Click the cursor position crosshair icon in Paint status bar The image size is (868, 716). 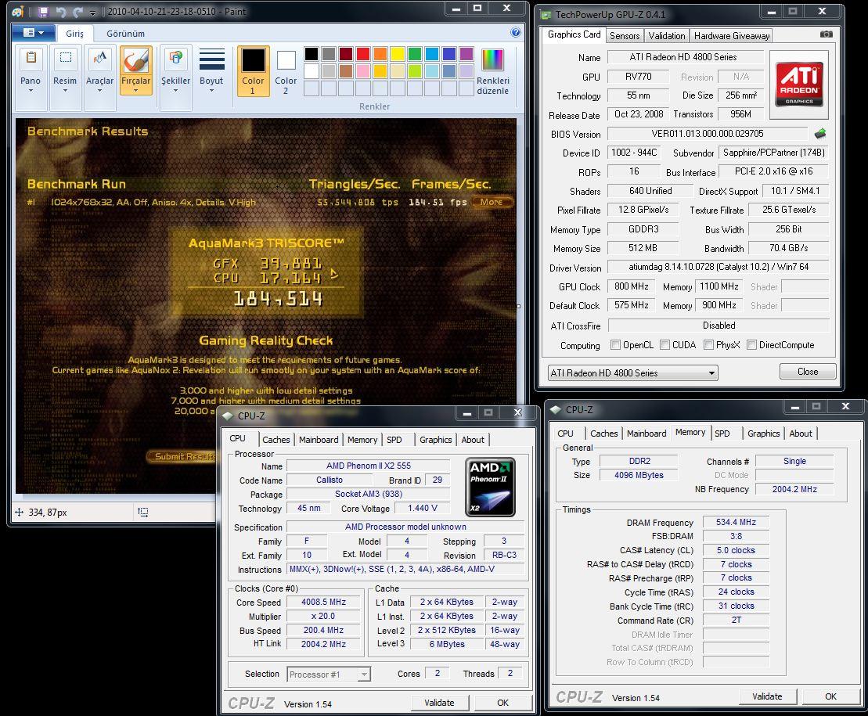click(19, 513)
